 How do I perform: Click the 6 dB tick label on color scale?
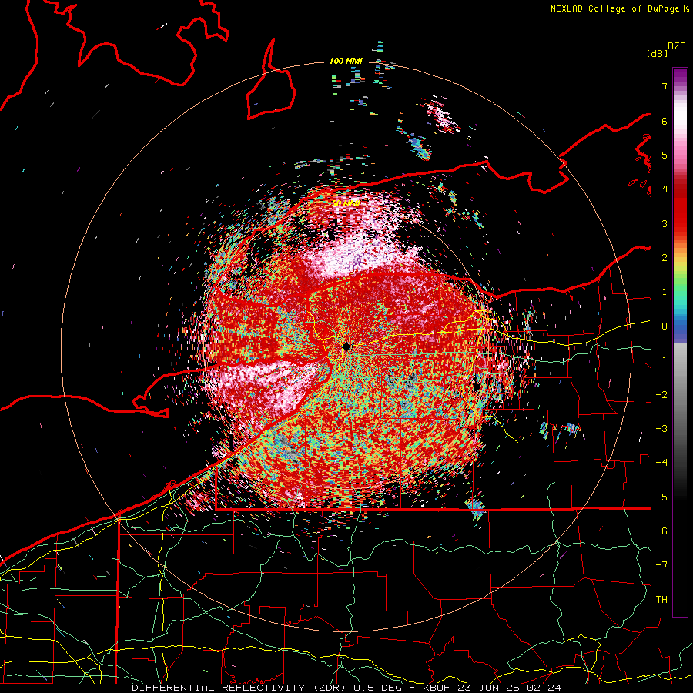point(665,121)
